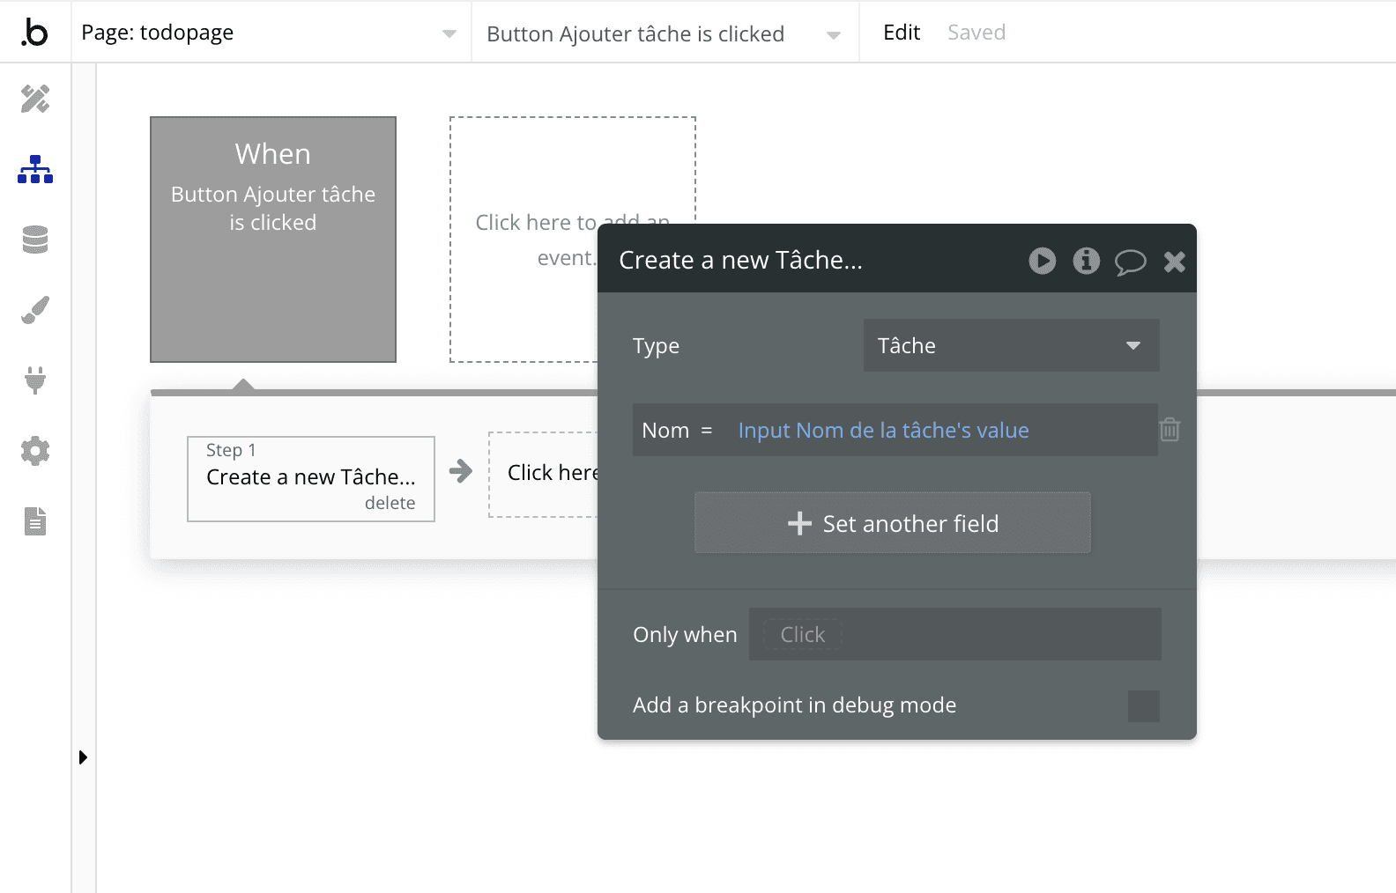Open the Data tab database icon
Viewport: 1396px width, 893px height.
coord(35,240)
